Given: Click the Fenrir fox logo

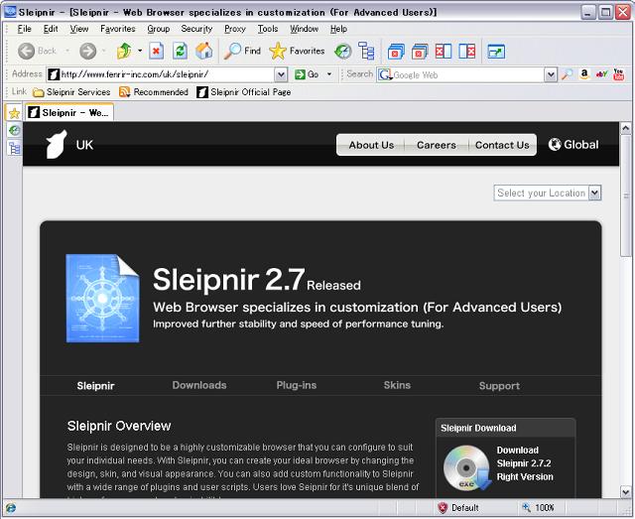Looking at the screenshot, I should point(57,144).
